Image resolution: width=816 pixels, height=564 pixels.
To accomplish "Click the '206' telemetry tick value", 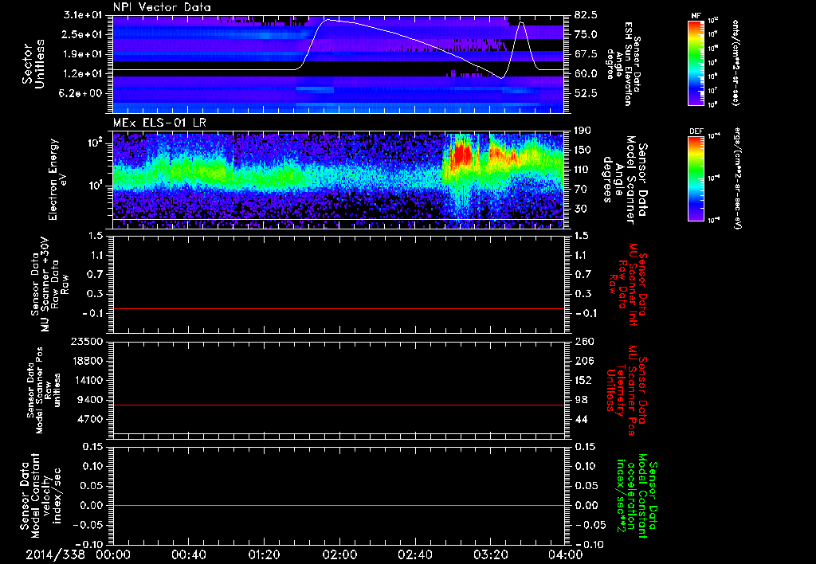I will click(583, 361).
